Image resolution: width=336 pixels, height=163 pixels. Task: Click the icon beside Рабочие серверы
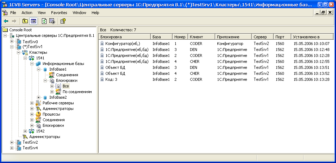click(38, 103)
